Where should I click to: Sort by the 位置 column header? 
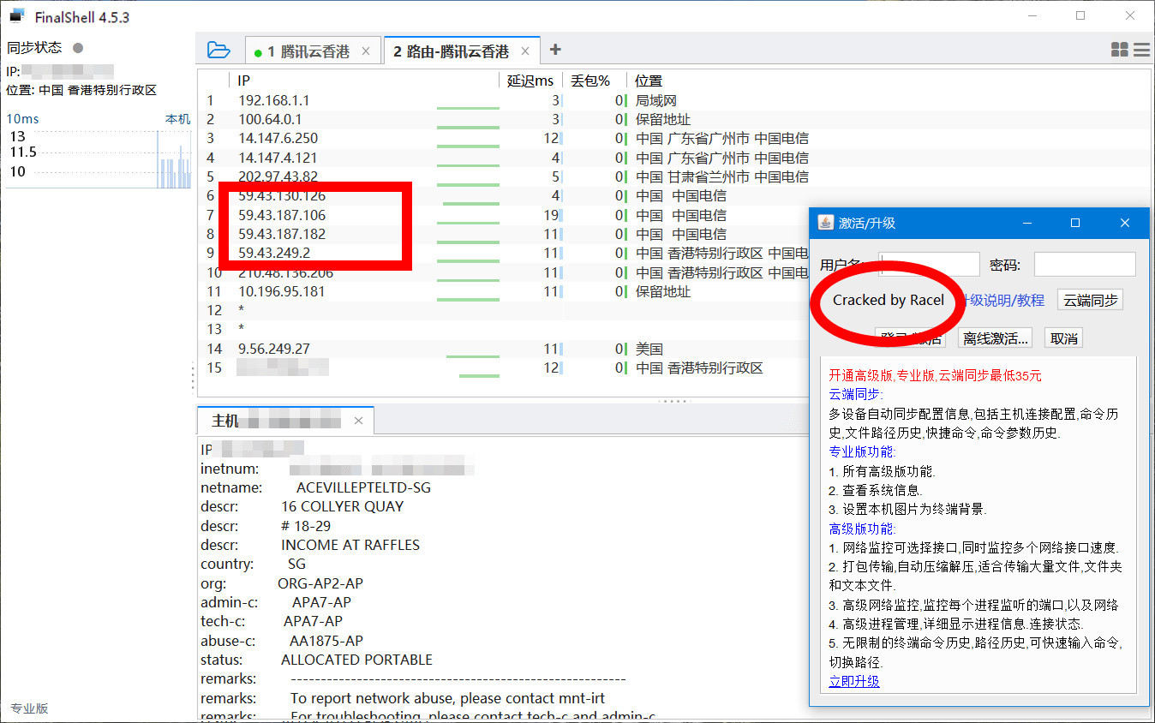coord(649,81)
